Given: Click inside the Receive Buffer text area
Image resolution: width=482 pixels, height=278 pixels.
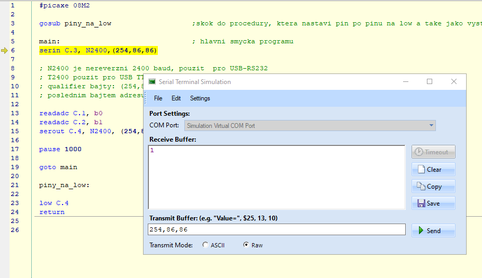Looking at the screenshot, I should [276, 177].
